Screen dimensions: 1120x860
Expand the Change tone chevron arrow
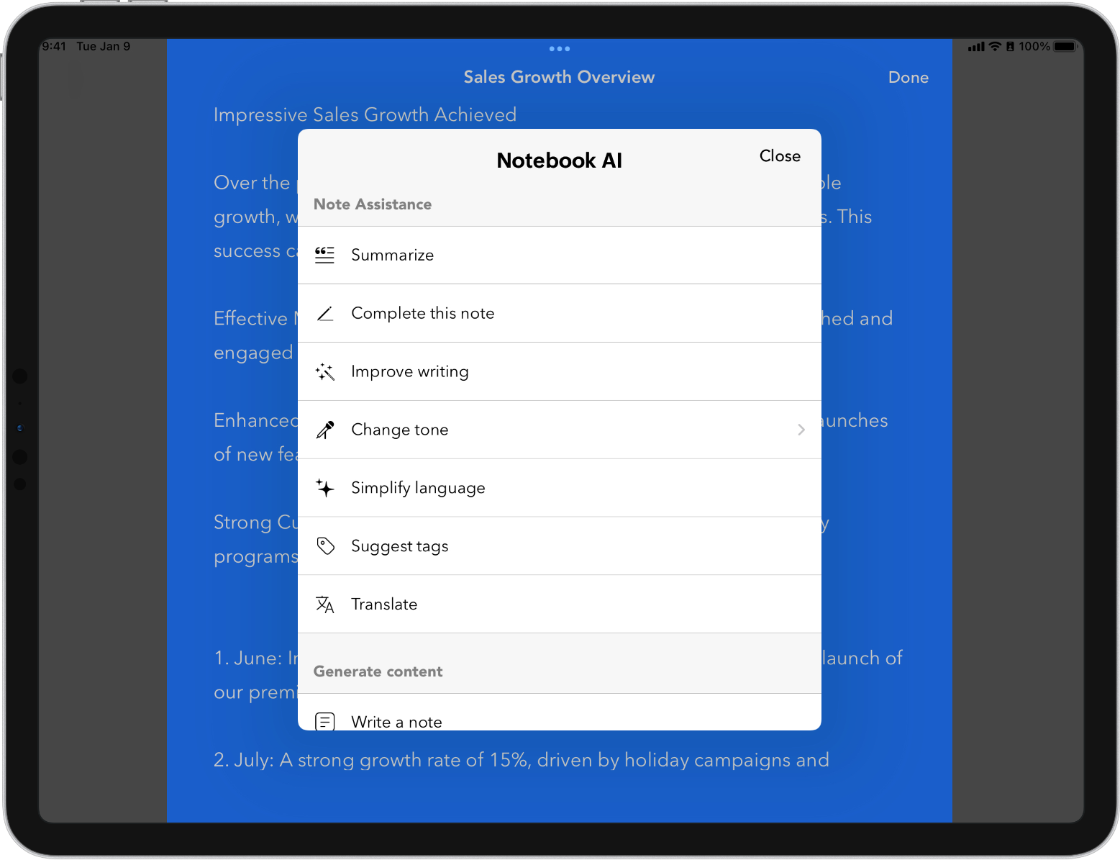click(801, 430)
